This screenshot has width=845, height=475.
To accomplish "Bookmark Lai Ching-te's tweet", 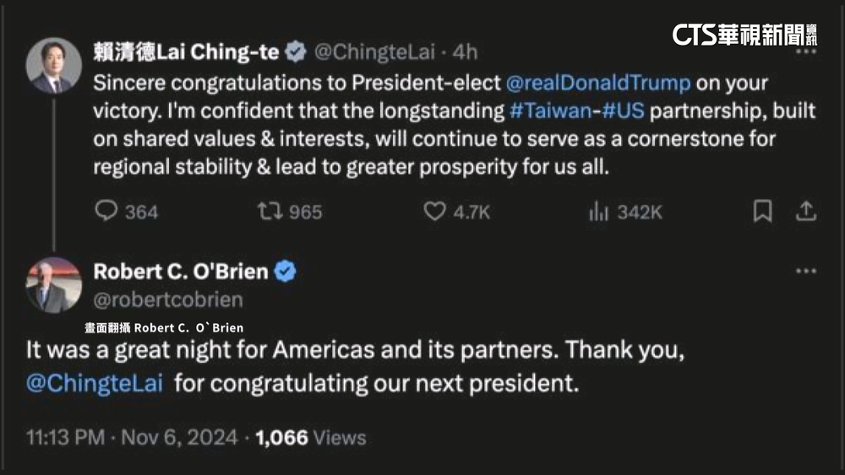I will coord(762,211).
